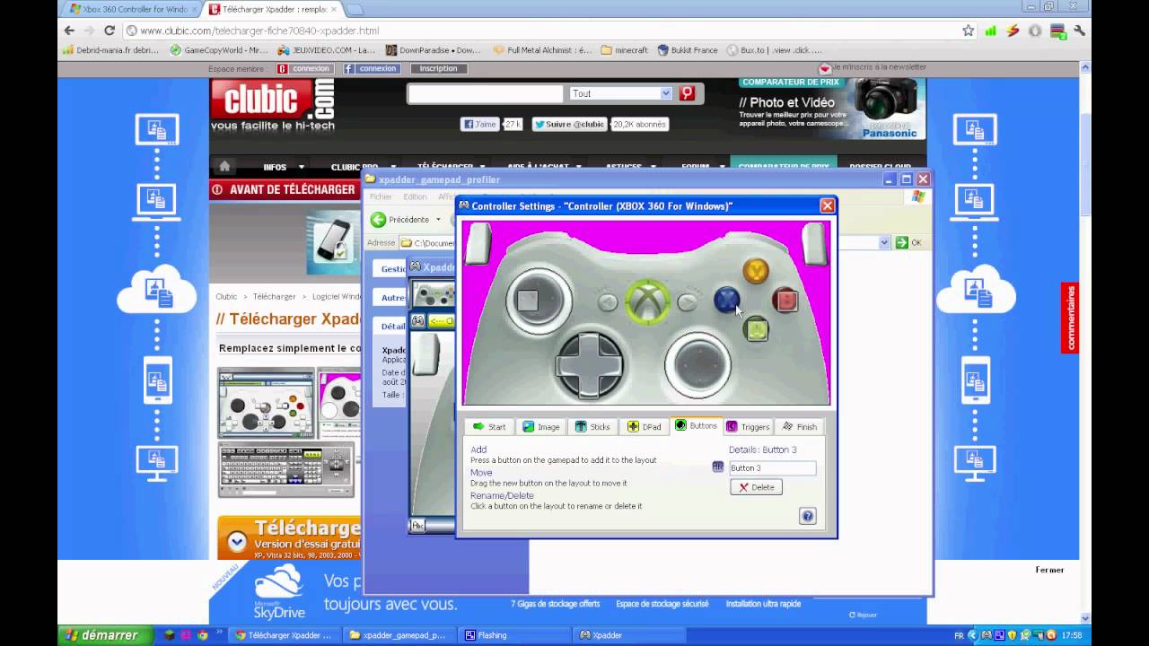Click the red commentaires side tab
Viewport: 1149px width, 646px height.
point(1070,319)
